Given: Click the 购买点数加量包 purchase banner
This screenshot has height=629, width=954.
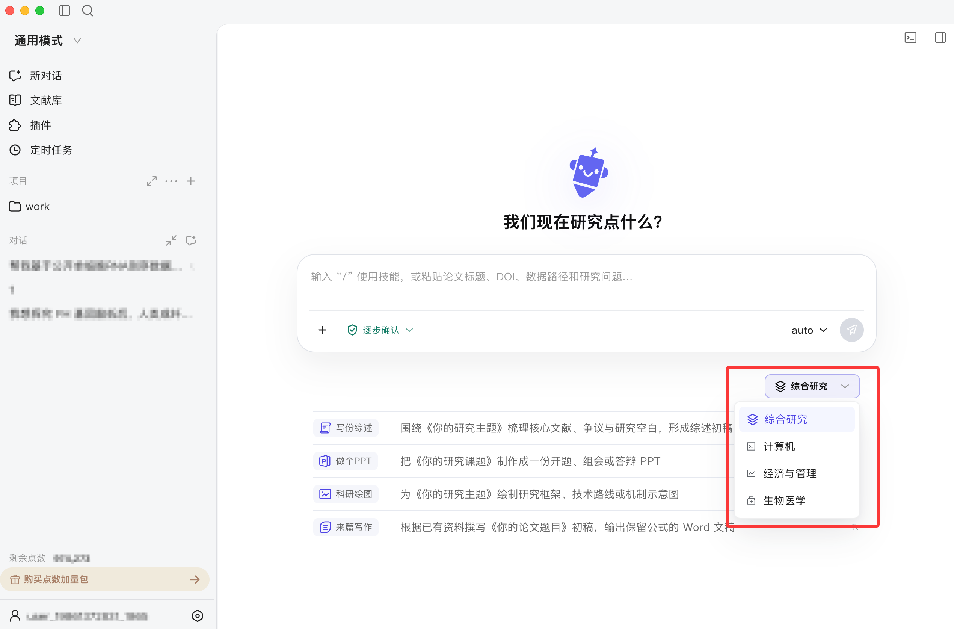Looking at the screenshot, I should tap(105, 579).
